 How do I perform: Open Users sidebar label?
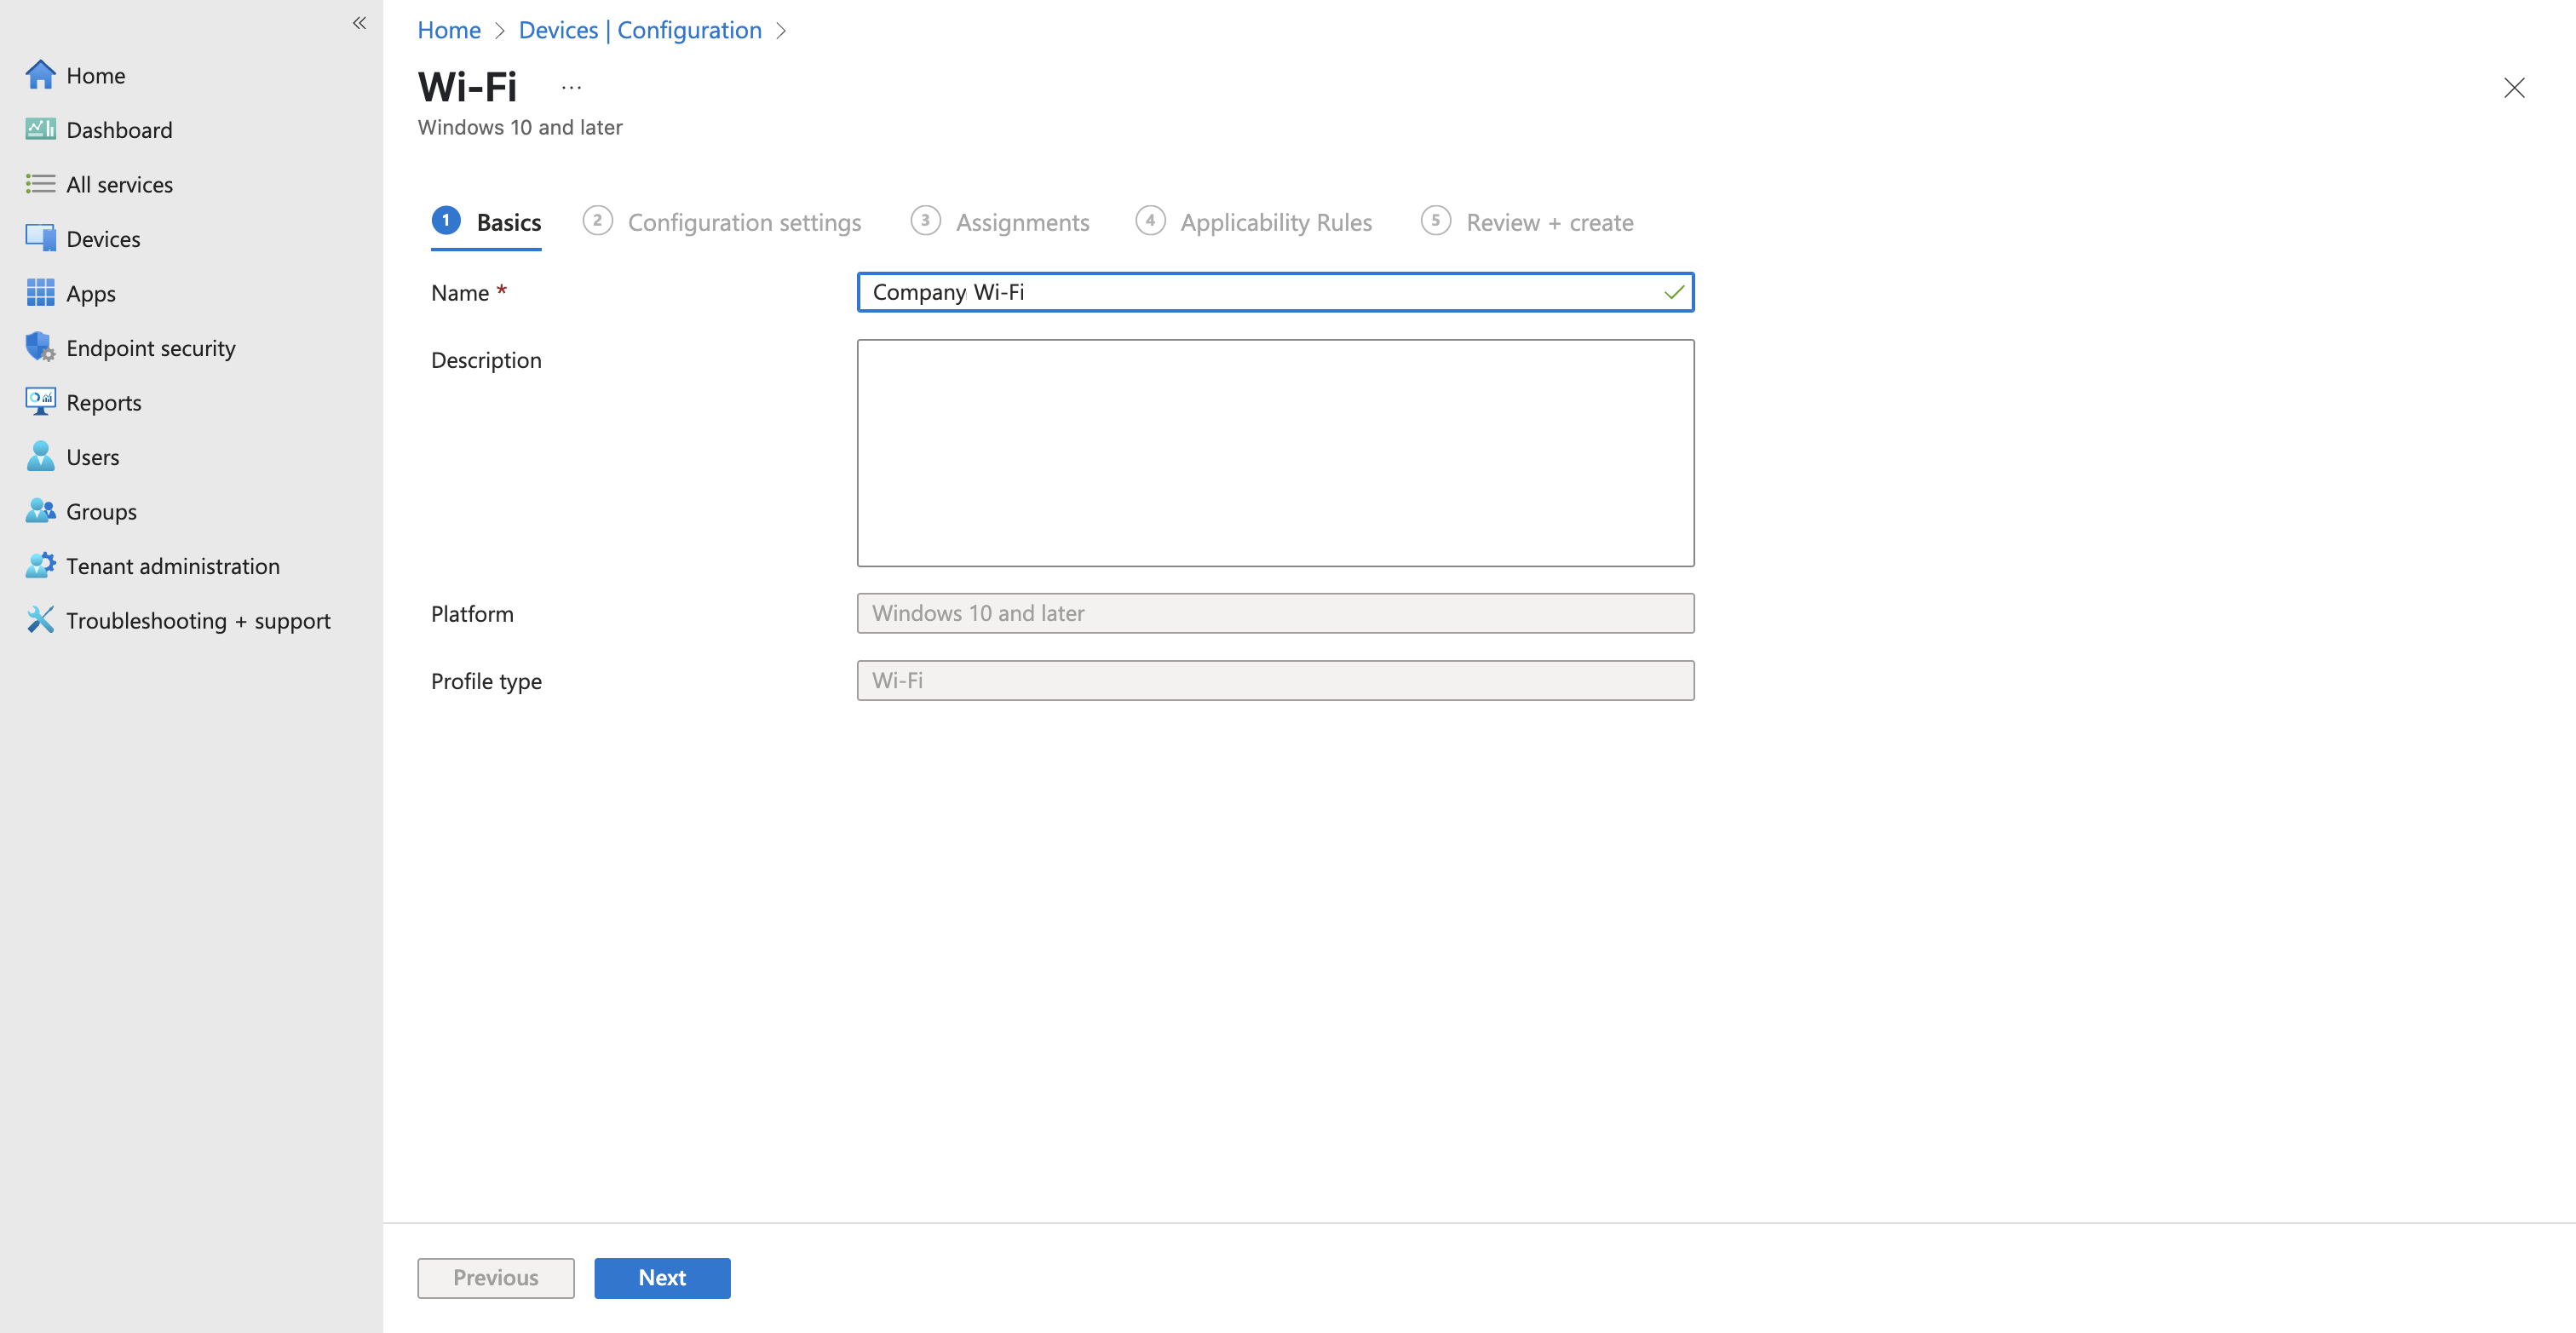click(x=93, y=457)
